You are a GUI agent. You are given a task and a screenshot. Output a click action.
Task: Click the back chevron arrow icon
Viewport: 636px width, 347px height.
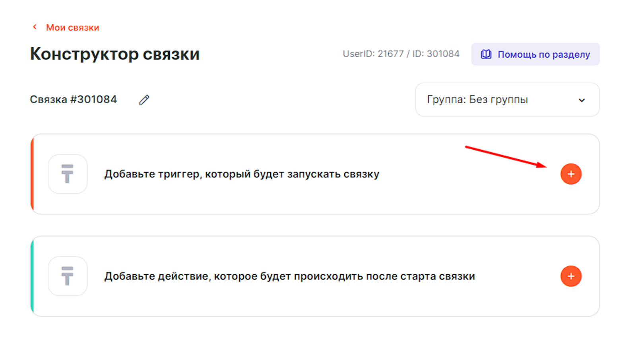pos(35,27)
